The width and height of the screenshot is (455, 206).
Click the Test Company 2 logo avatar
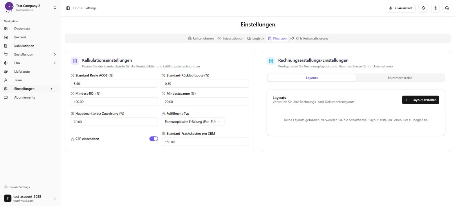pos(9,7)
